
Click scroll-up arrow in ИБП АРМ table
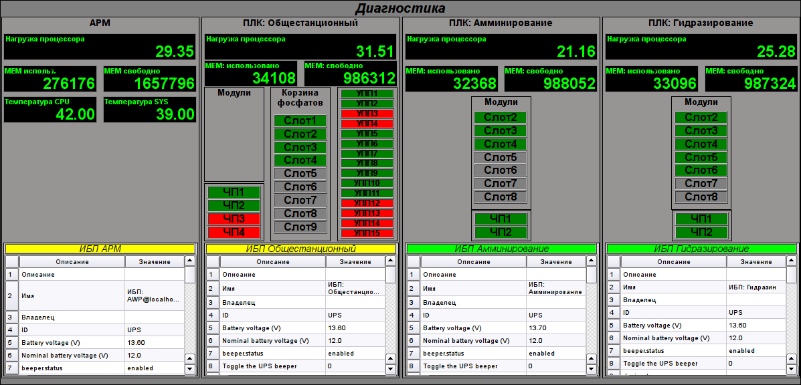[190, 261]
